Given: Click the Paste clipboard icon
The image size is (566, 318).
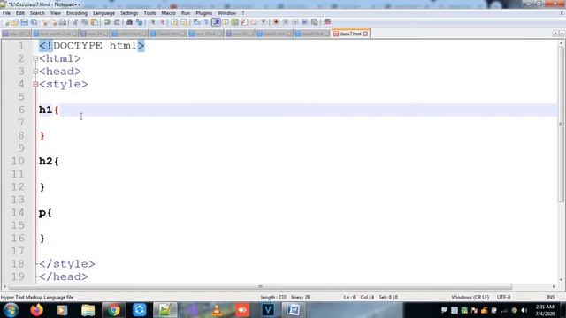Looking at the screenshot, I should coord(95,22).
